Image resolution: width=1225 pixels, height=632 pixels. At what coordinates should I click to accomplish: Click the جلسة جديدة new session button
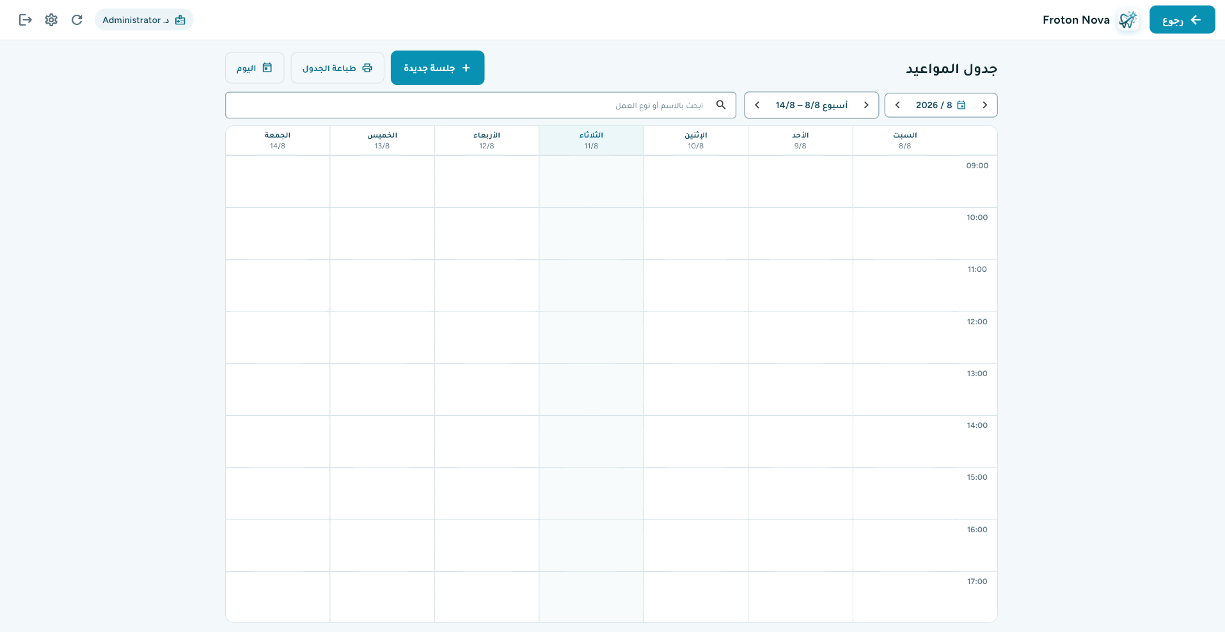[x=438, y=68]
